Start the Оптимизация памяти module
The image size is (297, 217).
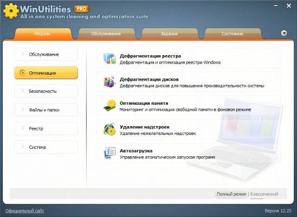[x=144, y=103]
